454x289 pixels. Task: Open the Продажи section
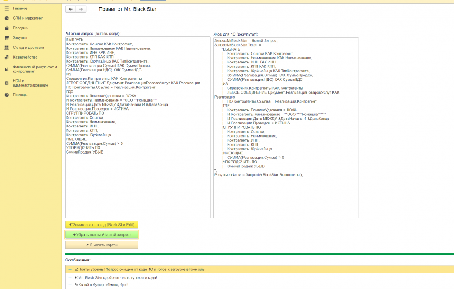[x=20, y=28]
